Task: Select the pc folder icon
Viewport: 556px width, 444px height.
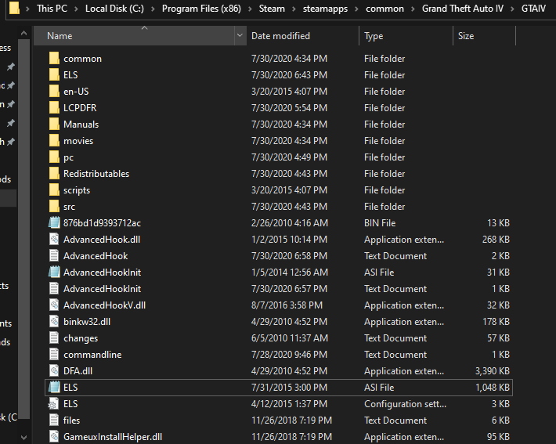Action: 54,157
